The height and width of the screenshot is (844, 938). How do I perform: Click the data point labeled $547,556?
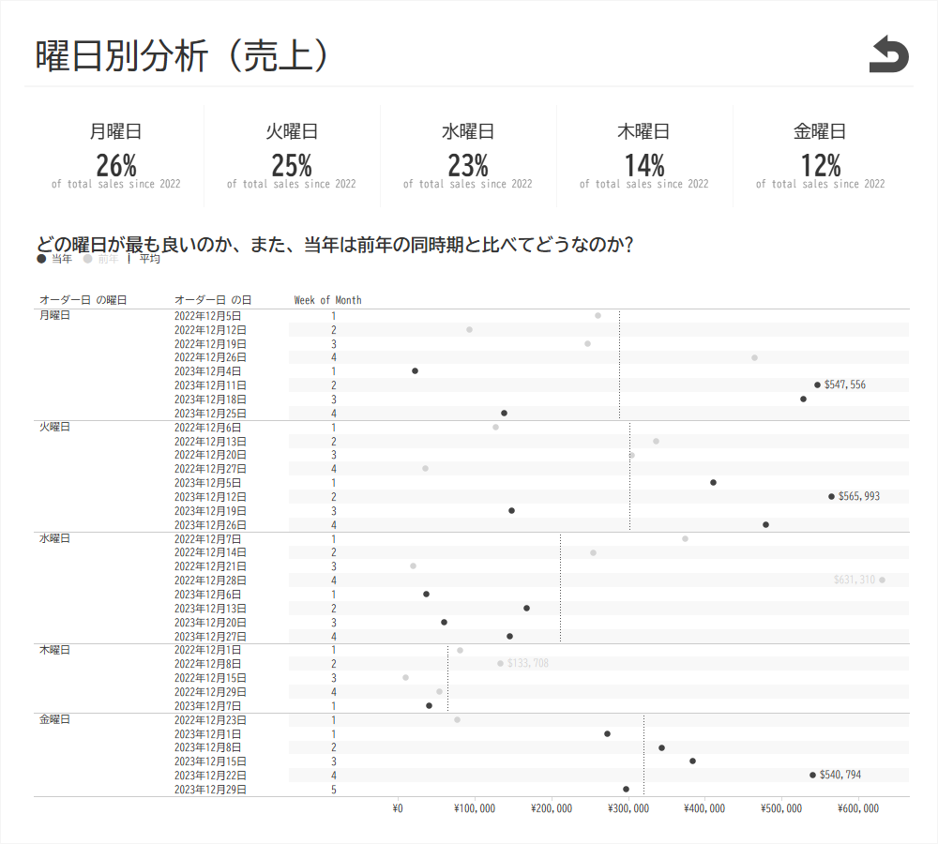click(x=817, y=384)
